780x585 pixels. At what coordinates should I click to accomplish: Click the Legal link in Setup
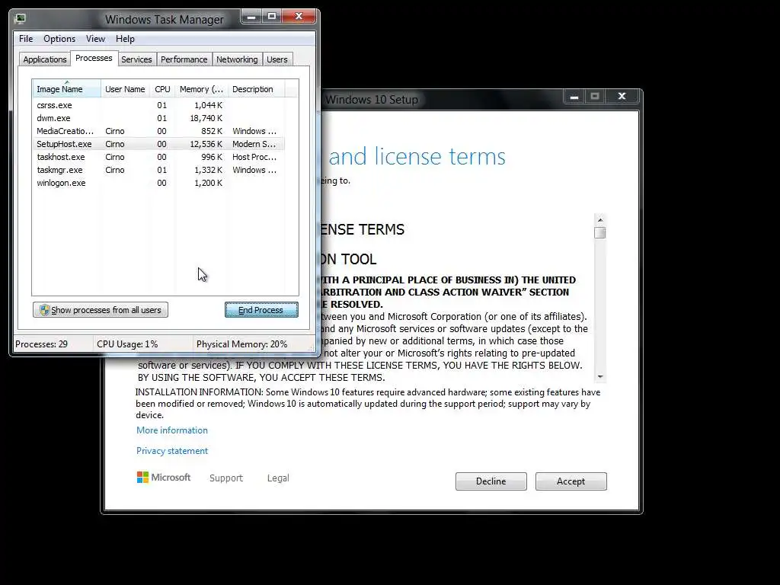278,478
